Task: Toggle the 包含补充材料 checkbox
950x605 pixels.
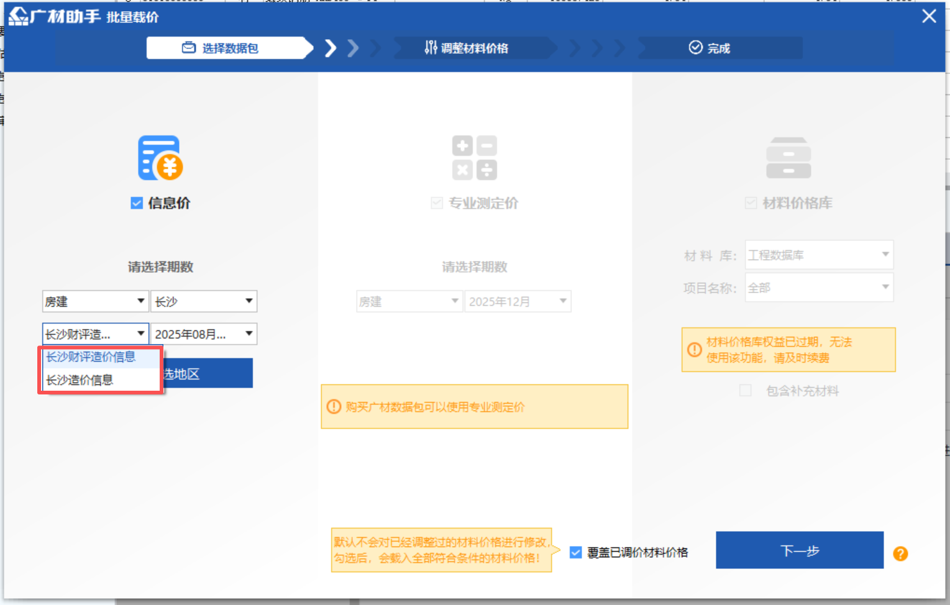Action: click(x=746, y=390)
